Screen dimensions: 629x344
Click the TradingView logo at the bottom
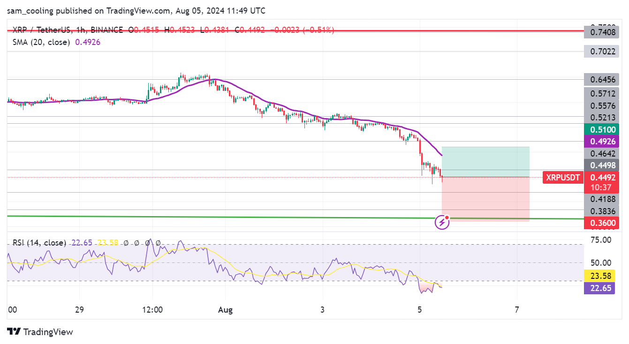[40, 332]
